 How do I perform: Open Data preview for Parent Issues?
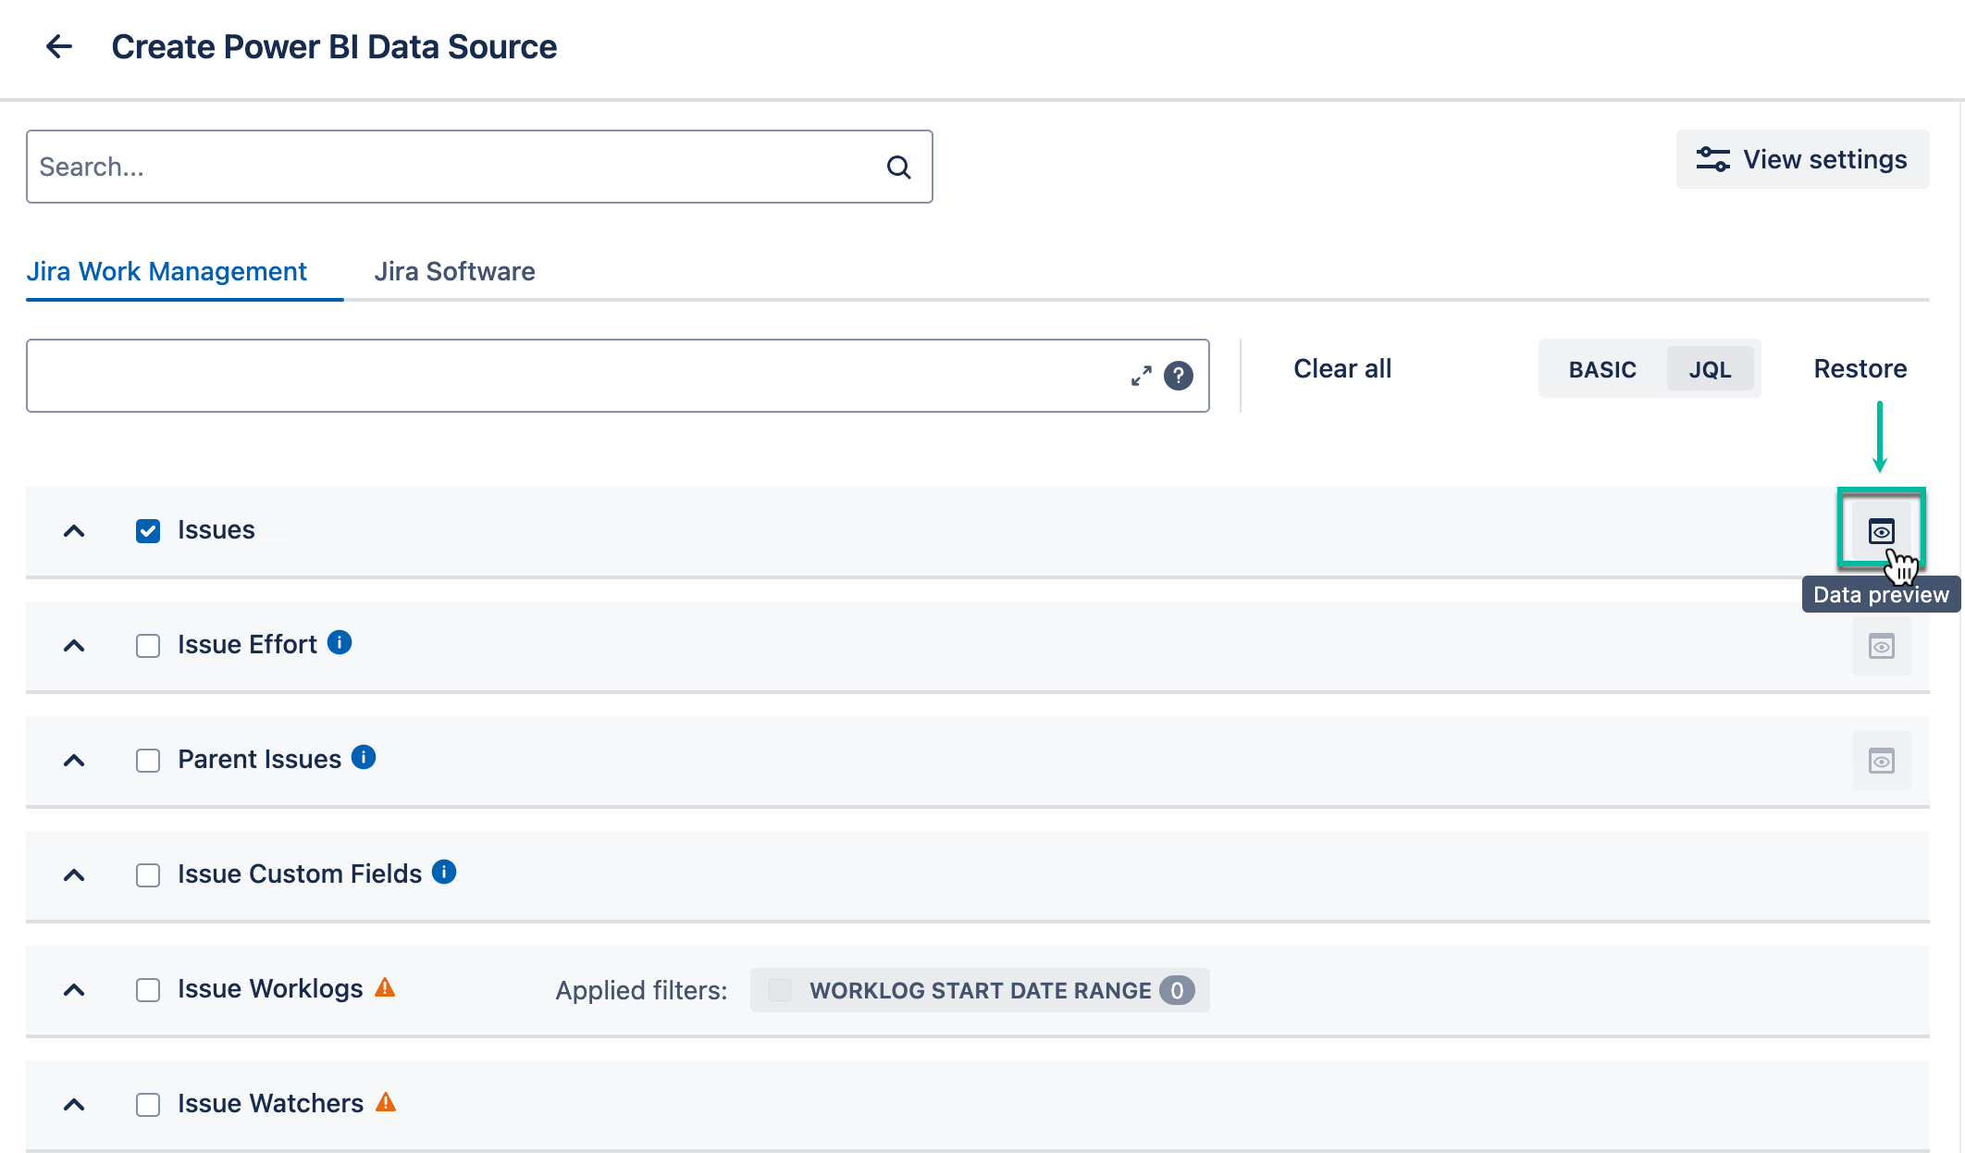click(1881, 761)
